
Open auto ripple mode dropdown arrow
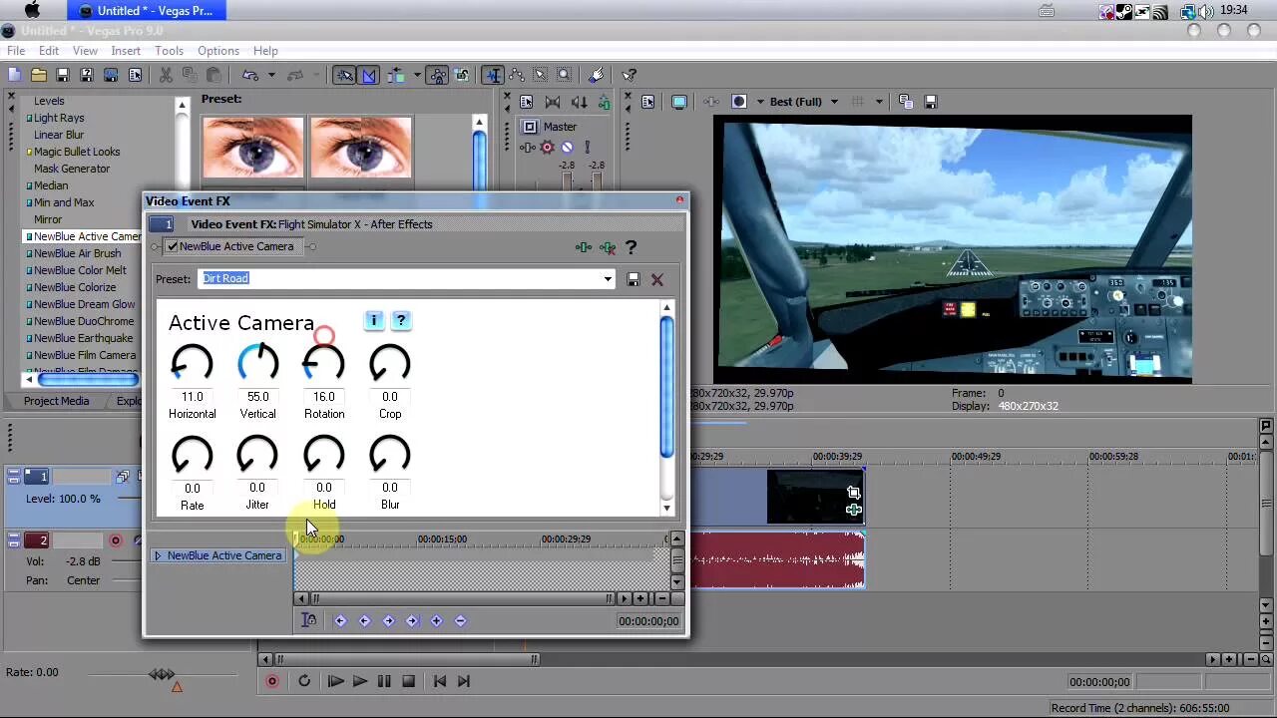(415, 75)
